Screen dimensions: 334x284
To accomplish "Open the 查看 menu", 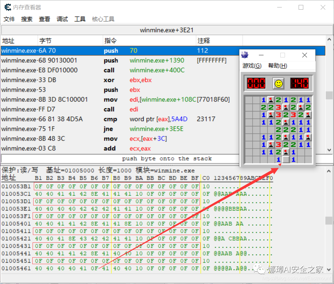I will coord(44,19).
